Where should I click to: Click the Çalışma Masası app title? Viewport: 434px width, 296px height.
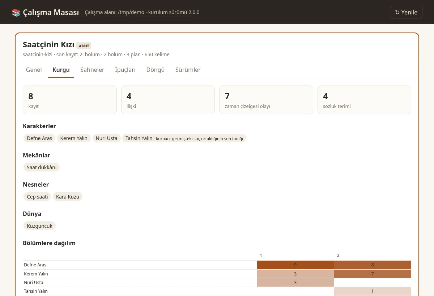tap(51, 12)
